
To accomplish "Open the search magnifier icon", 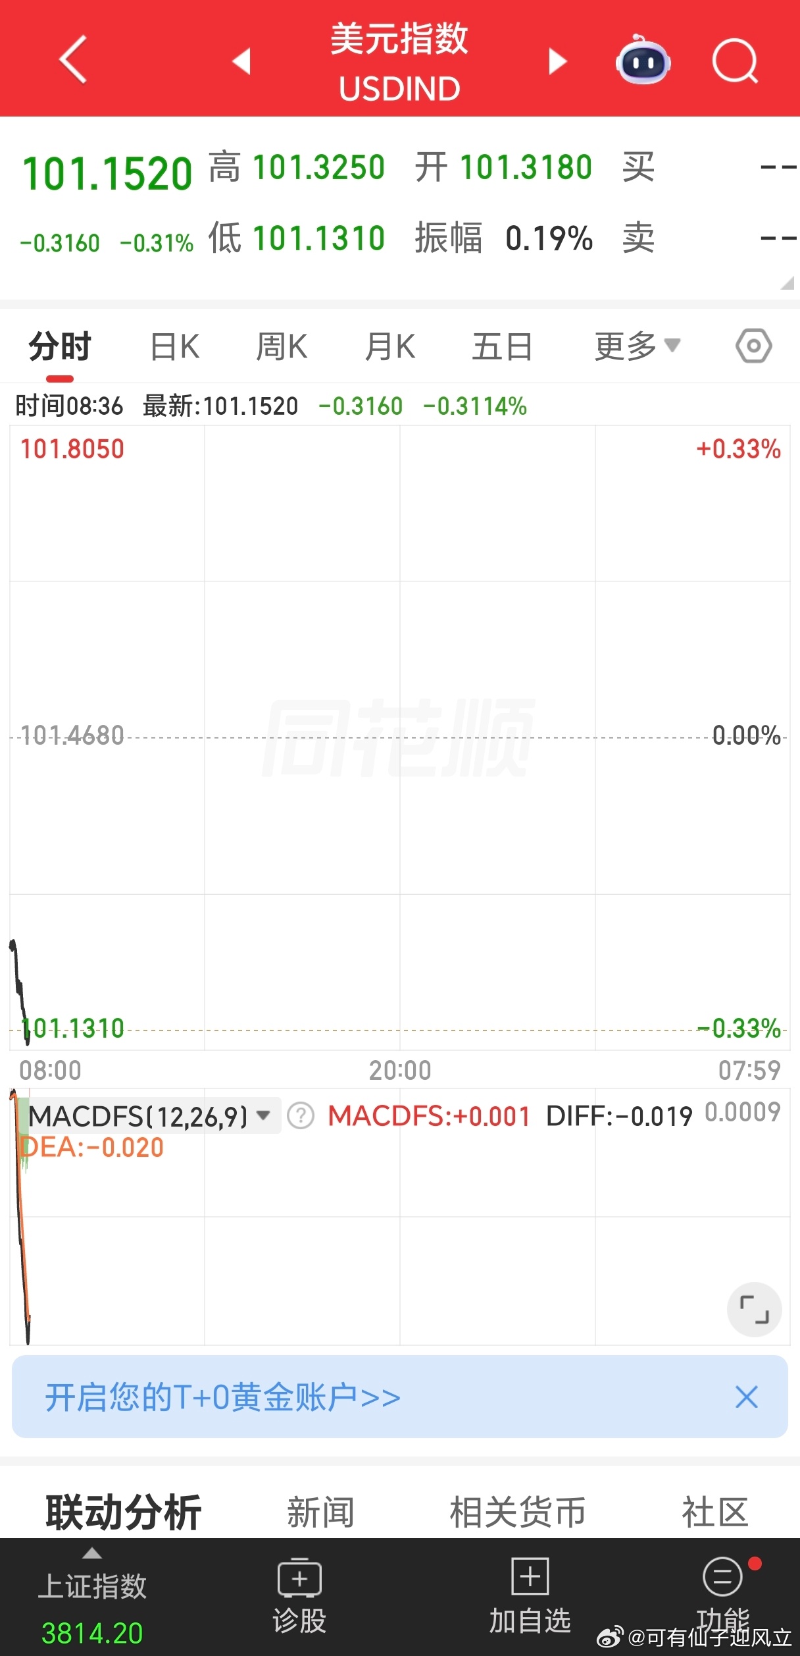I will [x=735, y=61].
